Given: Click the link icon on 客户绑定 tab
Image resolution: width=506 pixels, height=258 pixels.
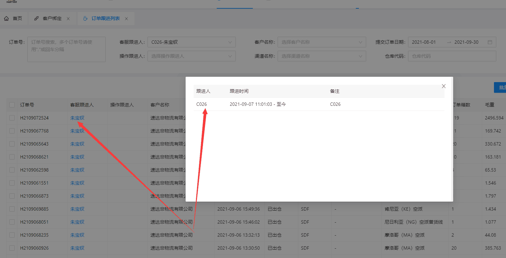Looking at the screenshot, I should click(x=36, y=19).
